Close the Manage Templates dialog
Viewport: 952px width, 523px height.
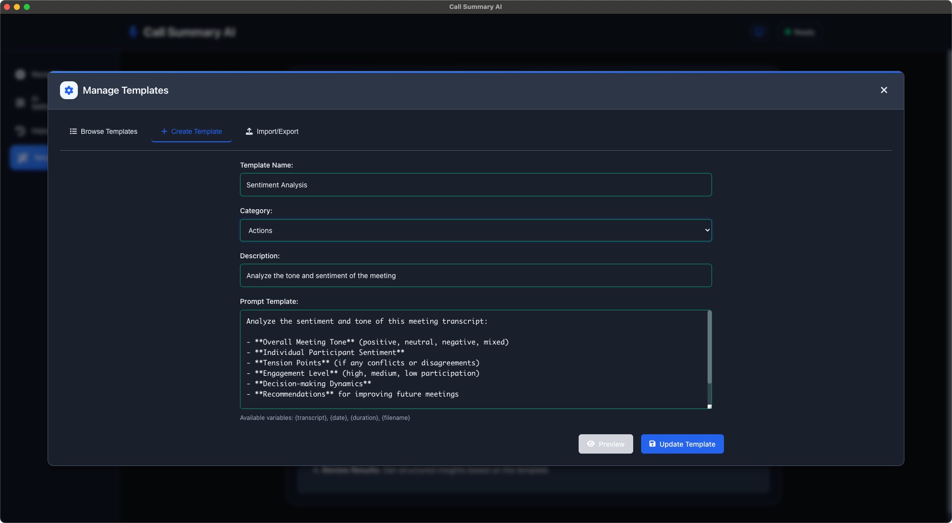click(884, 90)
